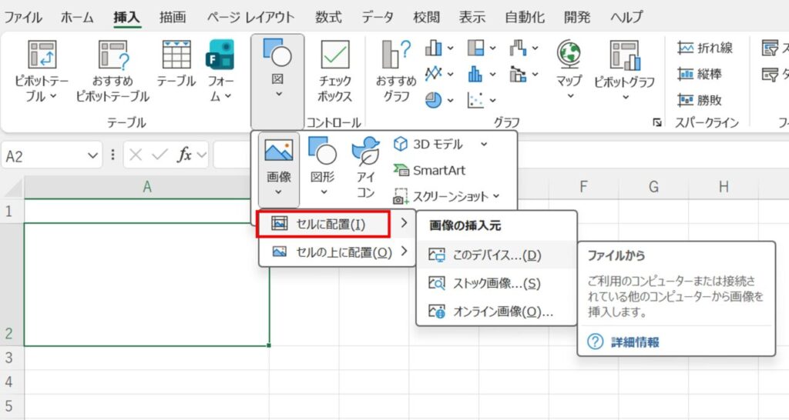Open スクリーンショット menu
This screenshot has width=789, height=420.
[446, 196]
